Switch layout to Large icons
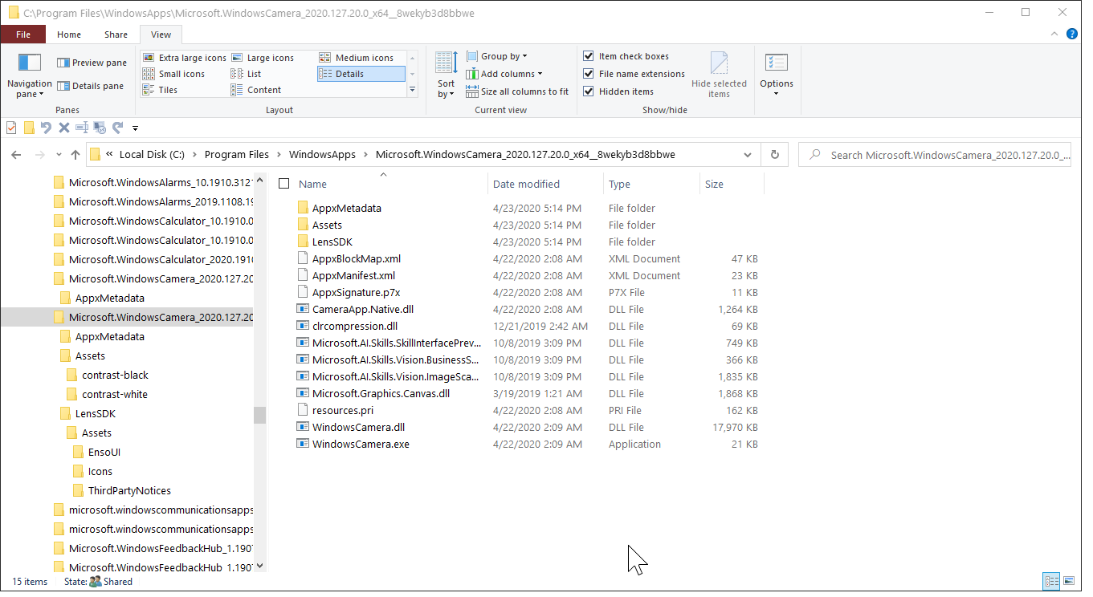 click(x=262, y=58)
